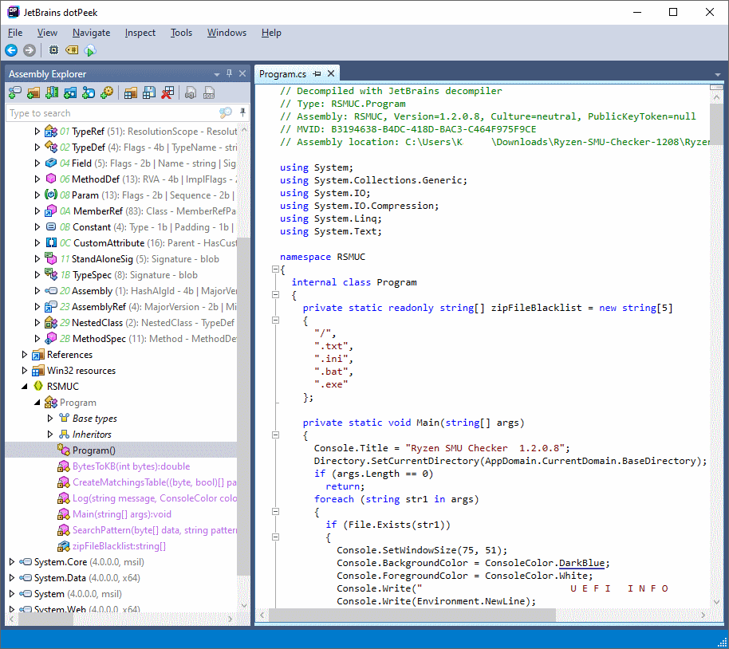Screen dimensions: 729x649
Task: Click the Save assembly list icon
Action: (x=149, y=93)
